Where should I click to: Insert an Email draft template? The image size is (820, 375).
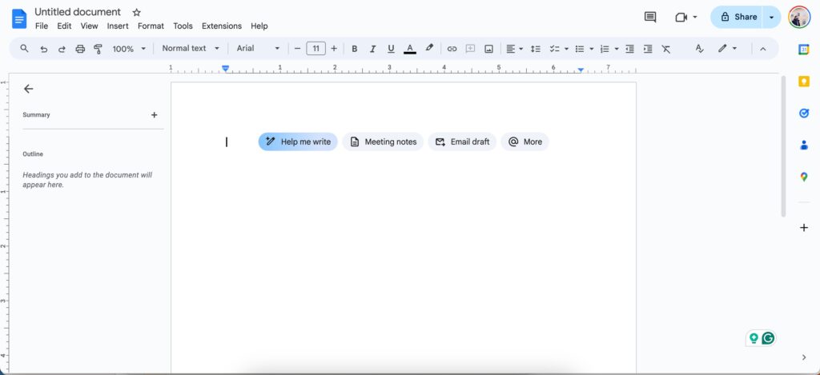[x=462, y=142]
